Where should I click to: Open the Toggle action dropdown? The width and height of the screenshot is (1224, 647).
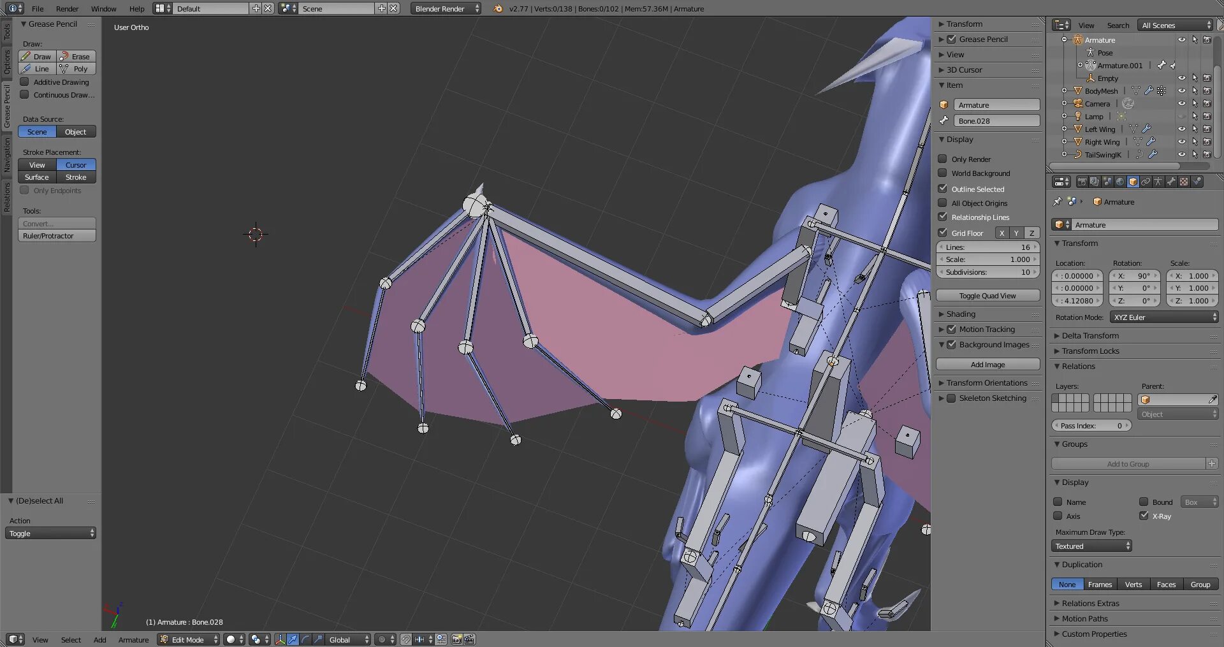click(x=50, y=533)
